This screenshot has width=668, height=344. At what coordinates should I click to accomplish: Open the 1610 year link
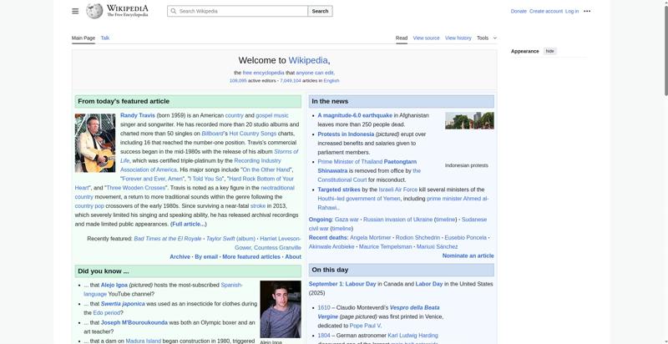(x=324, y=307)
